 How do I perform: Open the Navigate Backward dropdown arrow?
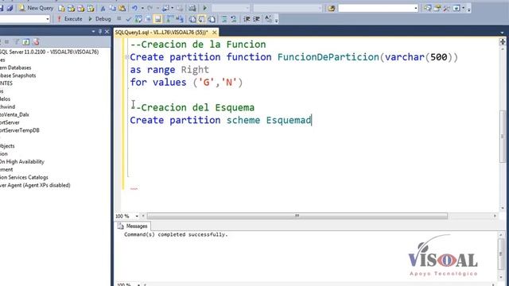tap(172, 8)
